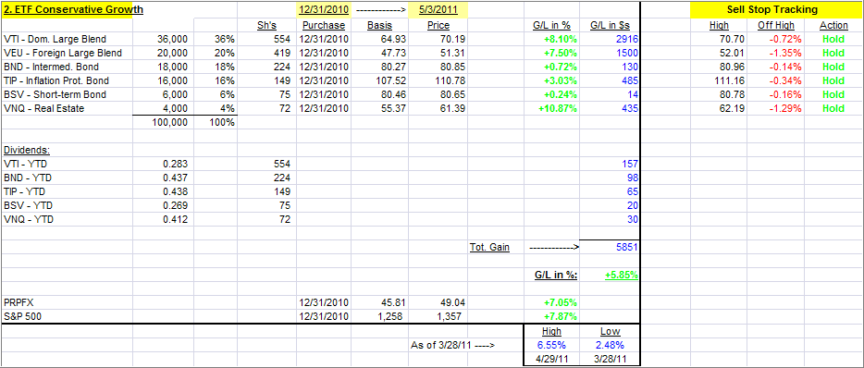Select the Low value 2.48% cell

click(610, 346)
